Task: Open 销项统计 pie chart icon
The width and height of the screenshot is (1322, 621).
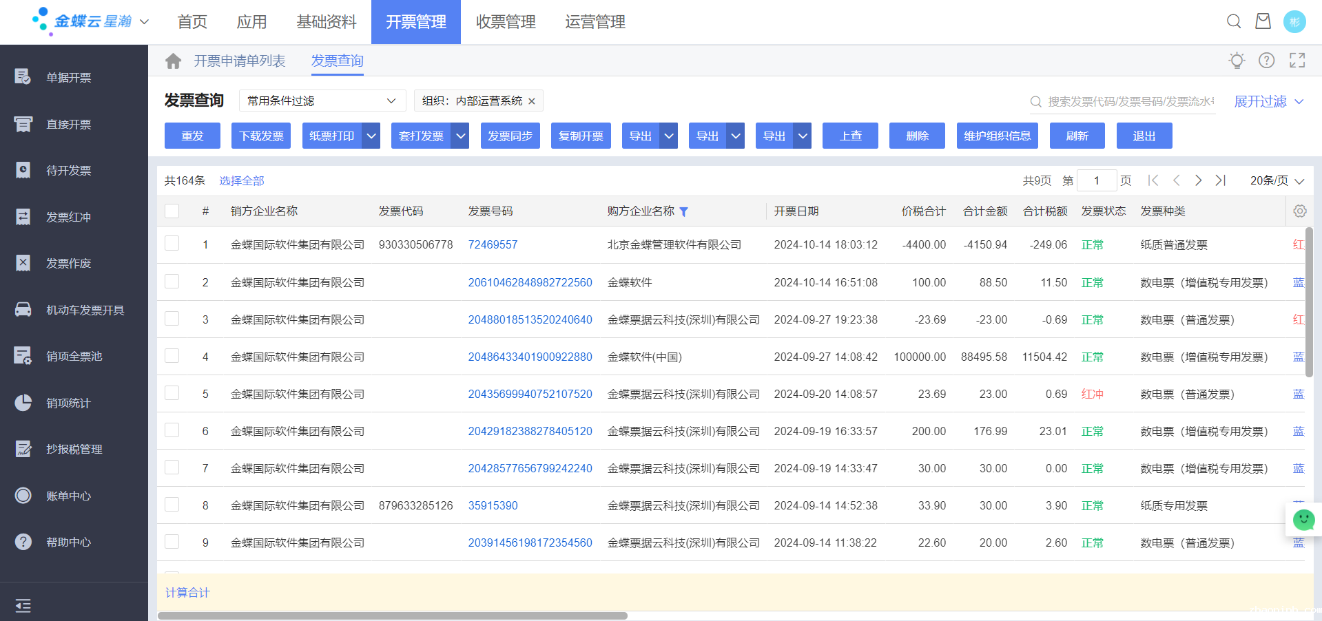Action: [23, 403]
